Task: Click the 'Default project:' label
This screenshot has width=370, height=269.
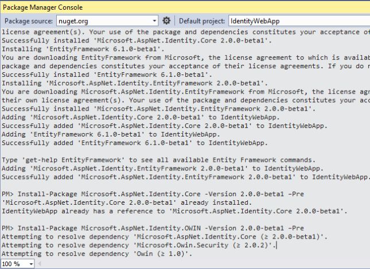Action: [x=202, y=21]
